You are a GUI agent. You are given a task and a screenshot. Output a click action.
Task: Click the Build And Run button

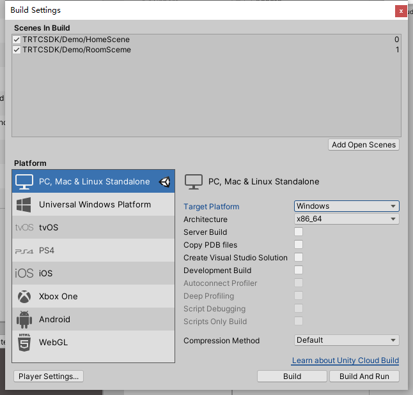point(364,376)
